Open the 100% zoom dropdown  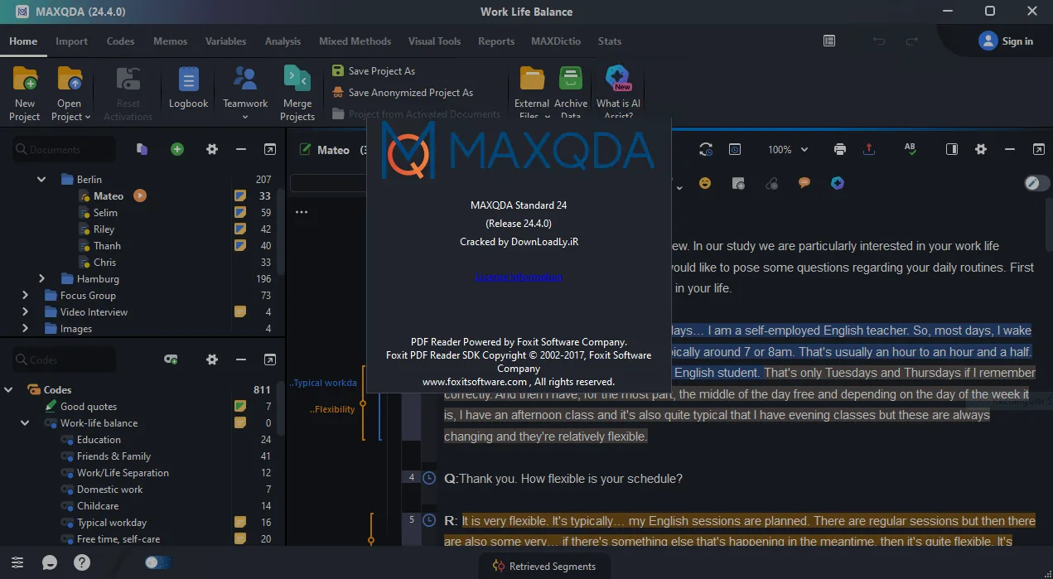(787, 149)
